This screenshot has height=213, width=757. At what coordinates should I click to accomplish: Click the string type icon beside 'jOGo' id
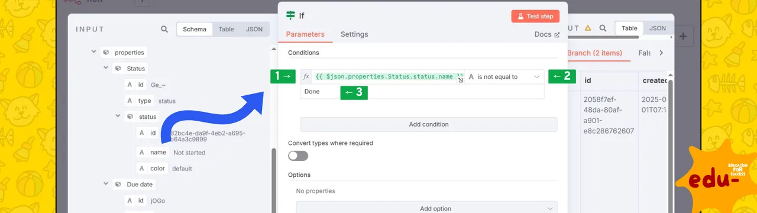(130, 201)
